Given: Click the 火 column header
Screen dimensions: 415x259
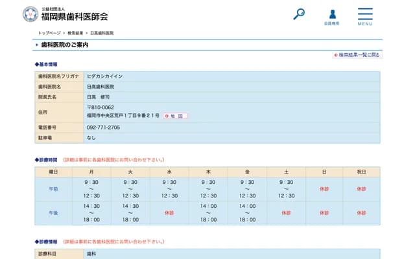Looking at the screenshot, I should [130, 172].
